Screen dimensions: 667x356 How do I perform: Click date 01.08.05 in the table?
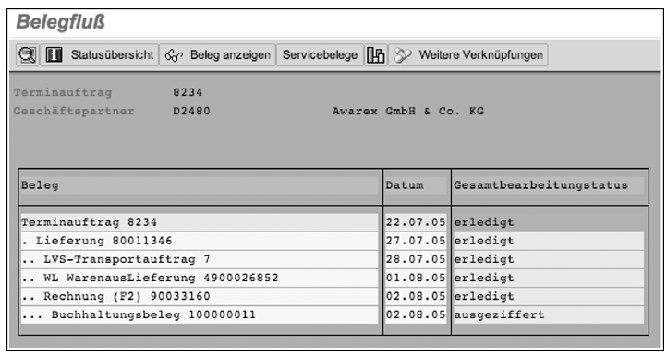click(416, 278)
